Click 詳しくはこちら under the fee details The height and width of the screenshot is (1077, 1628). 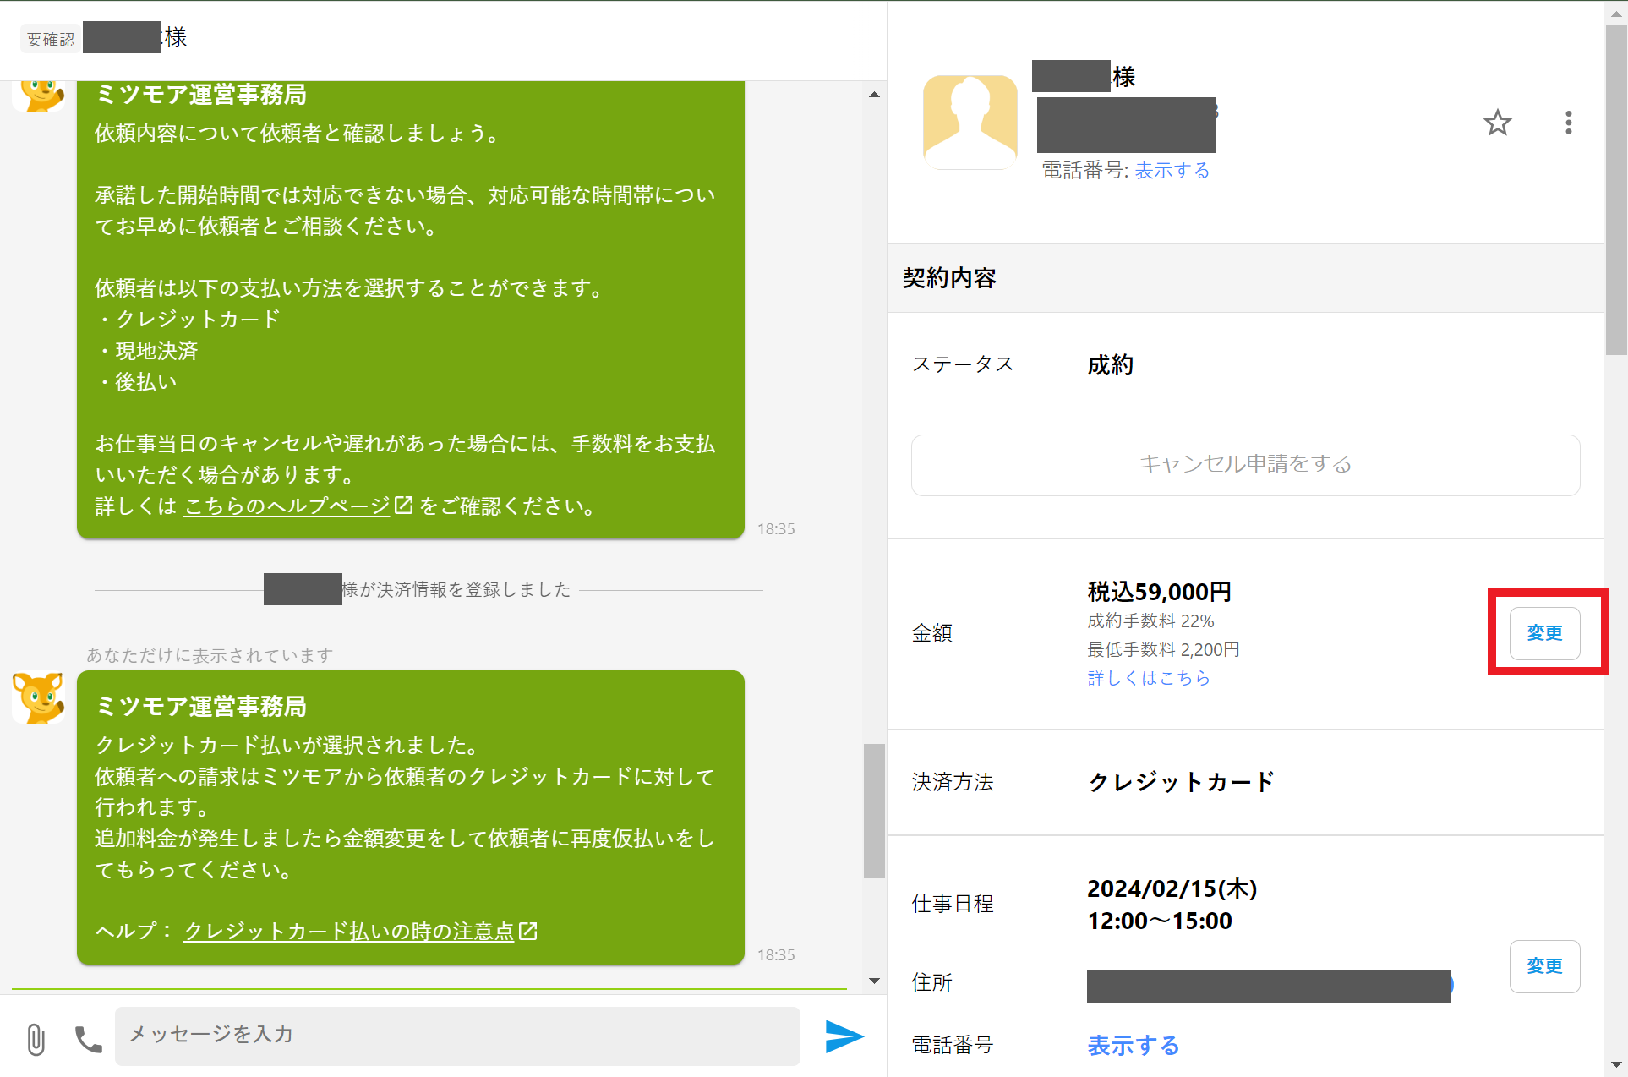(x=1148, y=678)
